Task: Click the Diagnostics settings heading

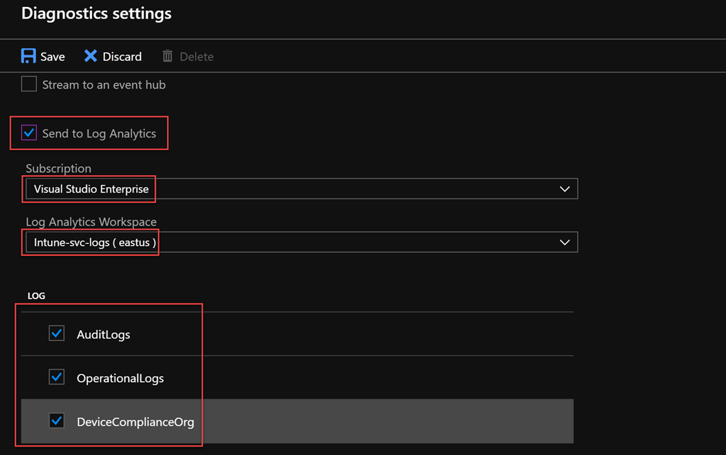Action: [x=96, y=13]
